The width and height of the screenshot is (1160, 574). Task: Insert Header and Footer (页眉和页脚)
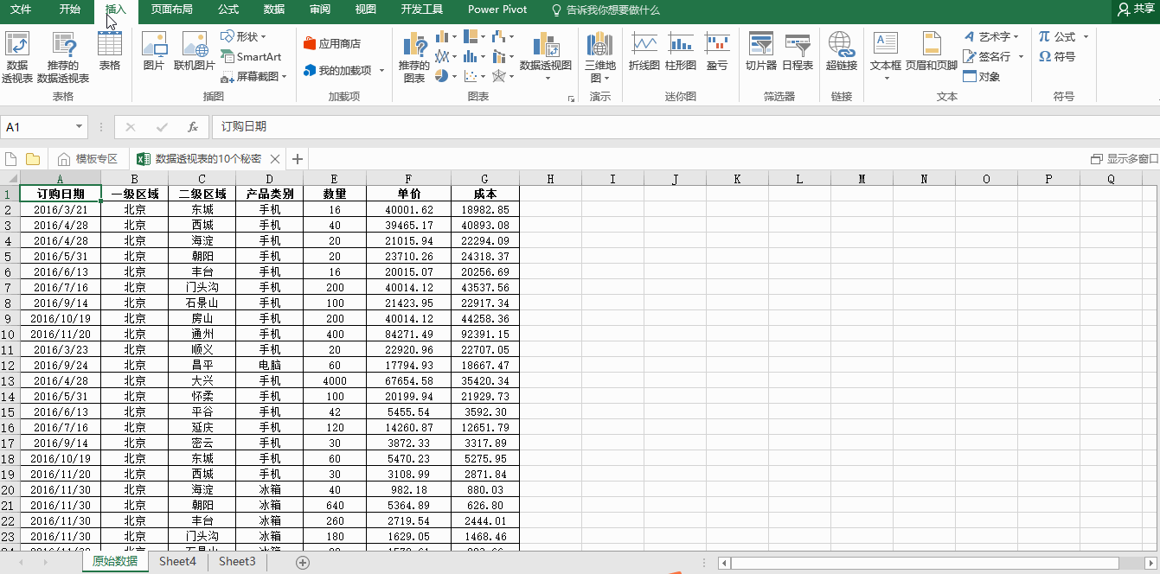pos(932,52)
